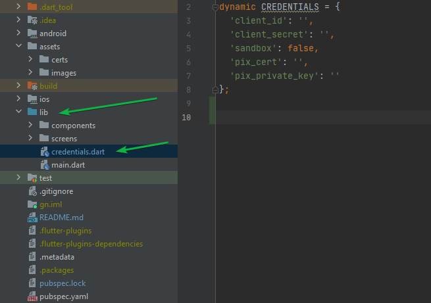
Task: Select credentials.dart in the project tree
Action: point(89,151)
